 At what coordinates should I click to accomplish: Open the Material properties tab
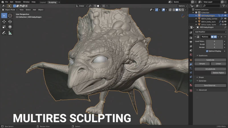[191, 85]
